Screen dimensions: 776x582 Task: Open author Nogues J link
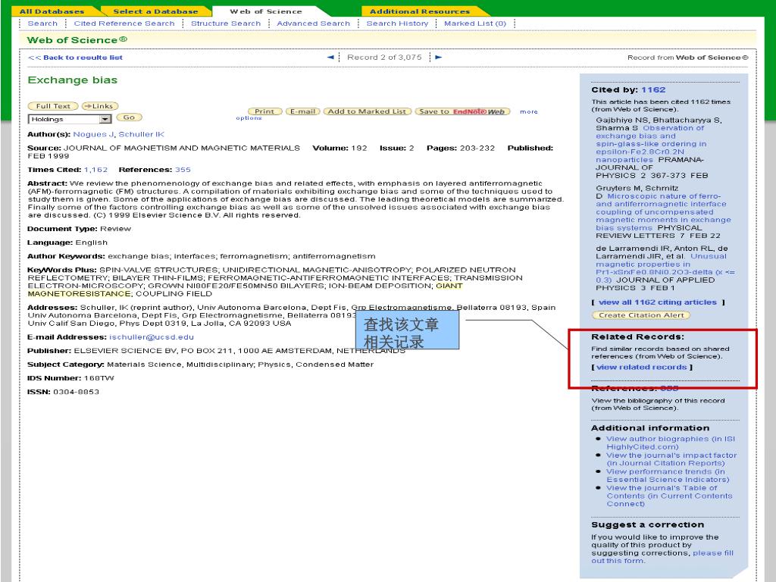[x=93, y=134]
